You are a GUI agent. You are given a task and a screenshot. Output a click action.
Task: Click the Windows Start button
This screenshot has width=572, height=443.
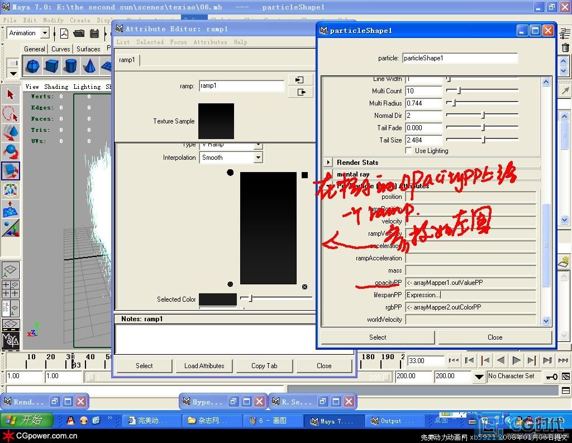26,421
